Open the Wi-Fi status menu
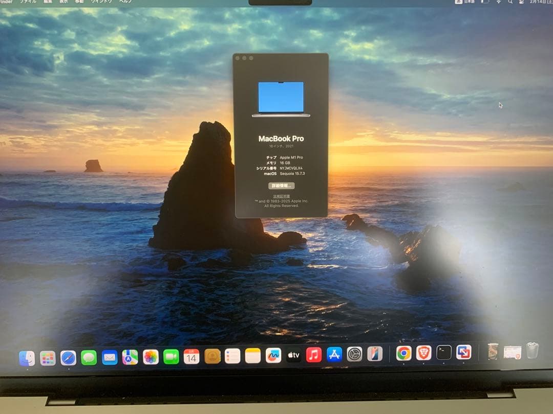The width and height of the screenshot is (553, 414). [x=499, y=3]
